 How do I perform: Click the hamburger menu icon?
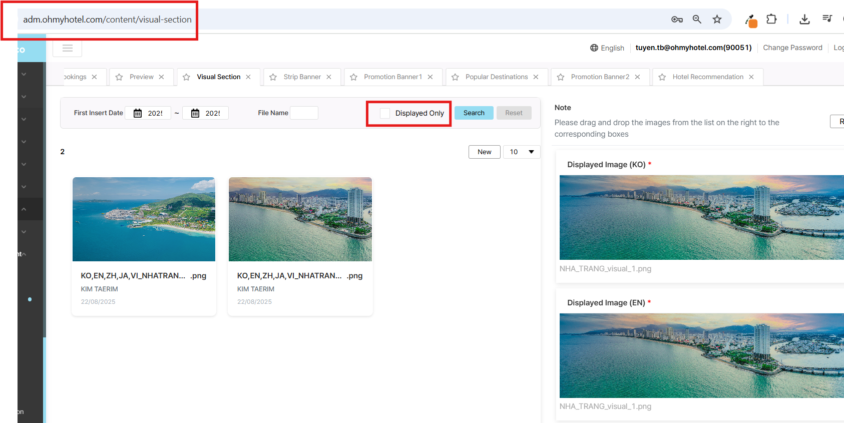click(68, 48)
